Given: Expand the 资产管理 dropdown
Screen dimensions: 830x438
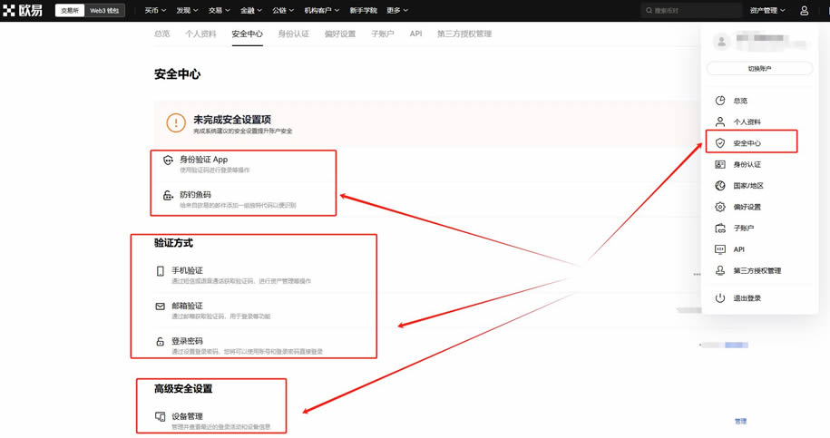Looking at the screenshot, I should [x=767, y=11].
